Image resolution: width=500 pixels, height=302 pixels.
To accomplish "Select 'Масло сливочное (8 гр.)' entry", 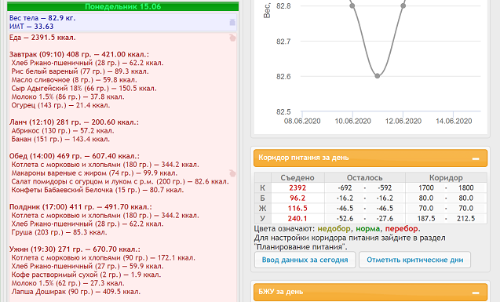I will 74,80.
